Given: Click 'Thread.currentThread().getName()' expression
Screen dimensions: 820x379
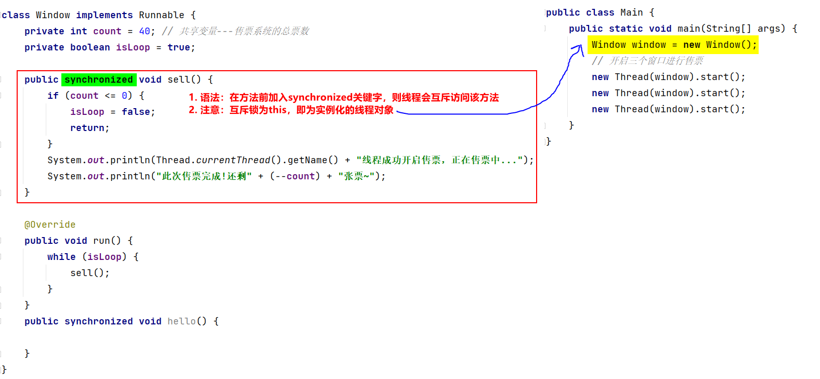Looking at the screenshot, I should [247, 160].
